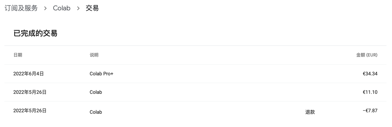
Task: Click chevron arrow after 订阅及服务
Action: (45, 8)
